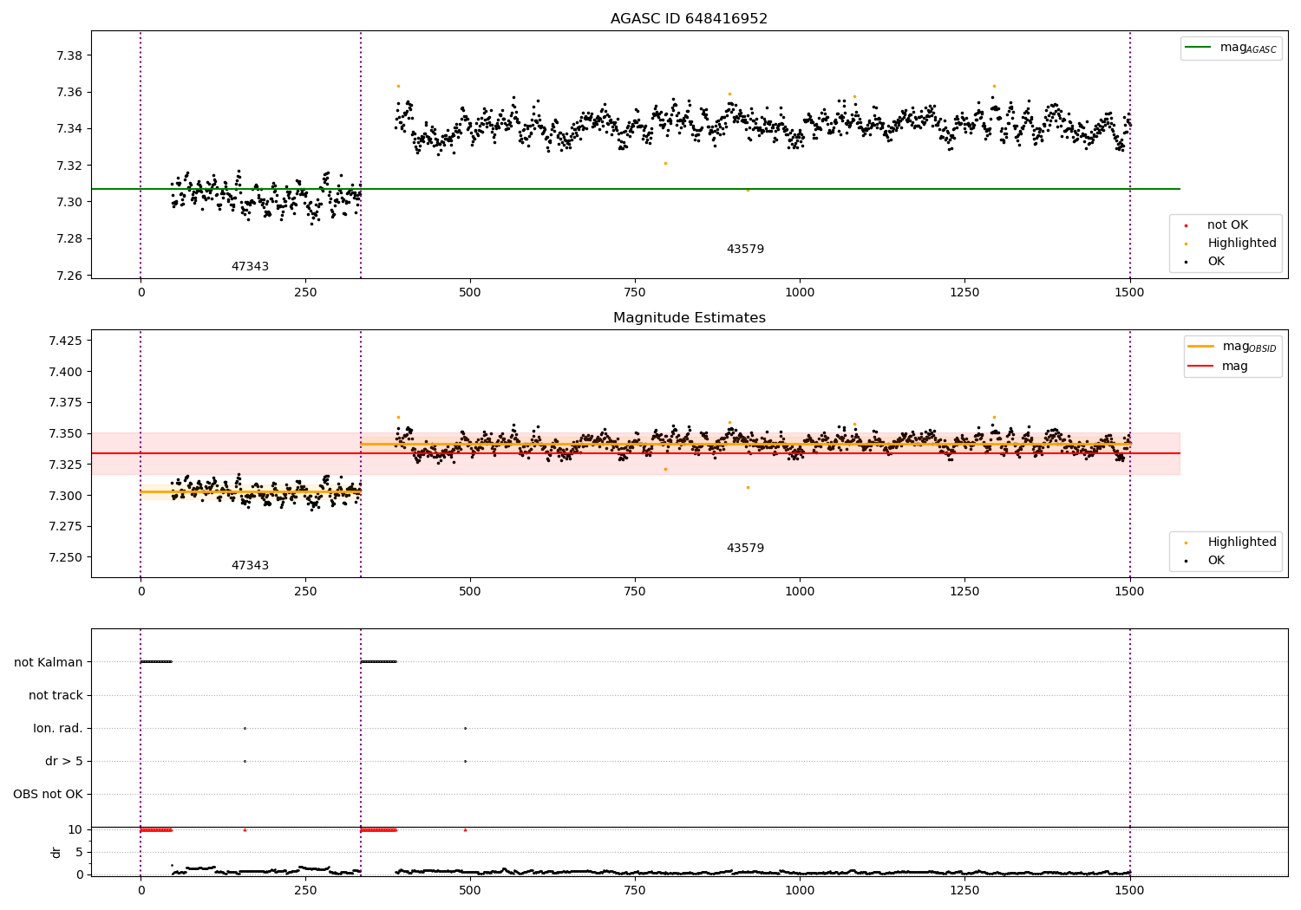Select the red line swatch beside 'mag'
The image size is (1301, 910).
click(x=1200, y=366)
